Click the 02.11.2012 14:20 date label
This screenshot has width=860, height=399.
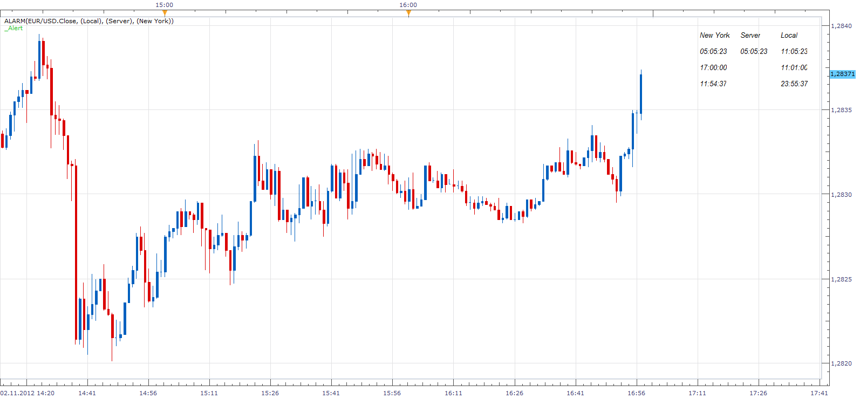coord(28,393)
